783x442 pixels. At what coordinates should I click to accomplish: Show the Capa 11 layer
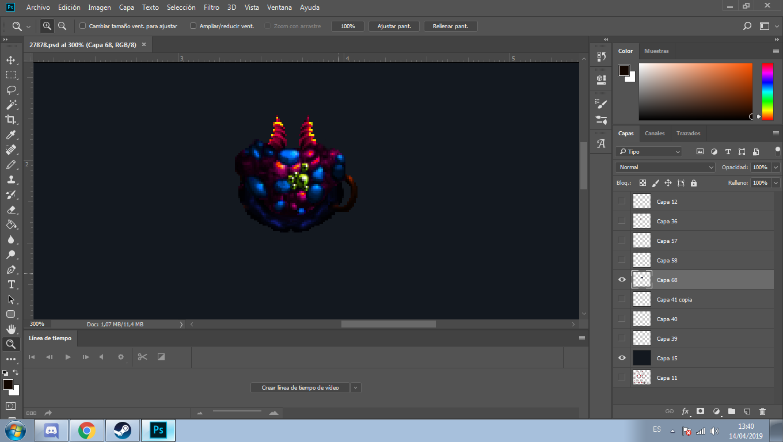622,378
